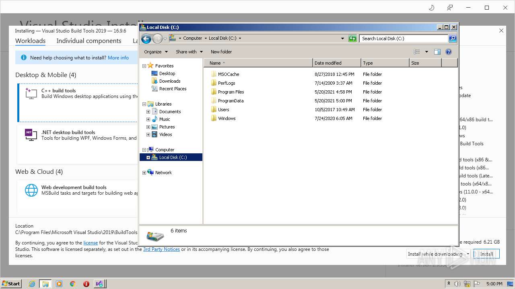Sort by the Date modified column header
515x289 pixels.
tap(337, 63)
